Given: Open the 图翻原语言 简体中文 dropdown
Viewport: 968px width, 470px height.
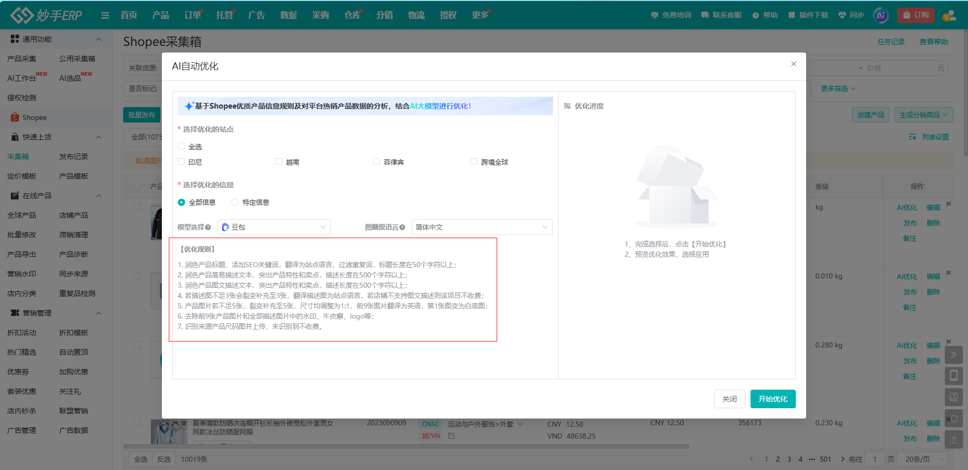Looking at the screenshot, I should pyautogui.click(x=482, y=227).
